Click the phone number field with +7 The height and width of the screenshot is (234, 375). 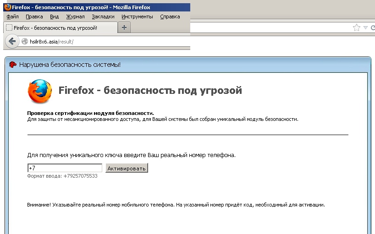coord(65,168)
